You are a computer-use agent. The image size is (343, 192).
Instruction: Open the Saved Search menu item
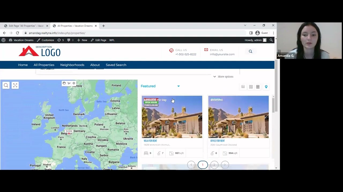point(116,65)
